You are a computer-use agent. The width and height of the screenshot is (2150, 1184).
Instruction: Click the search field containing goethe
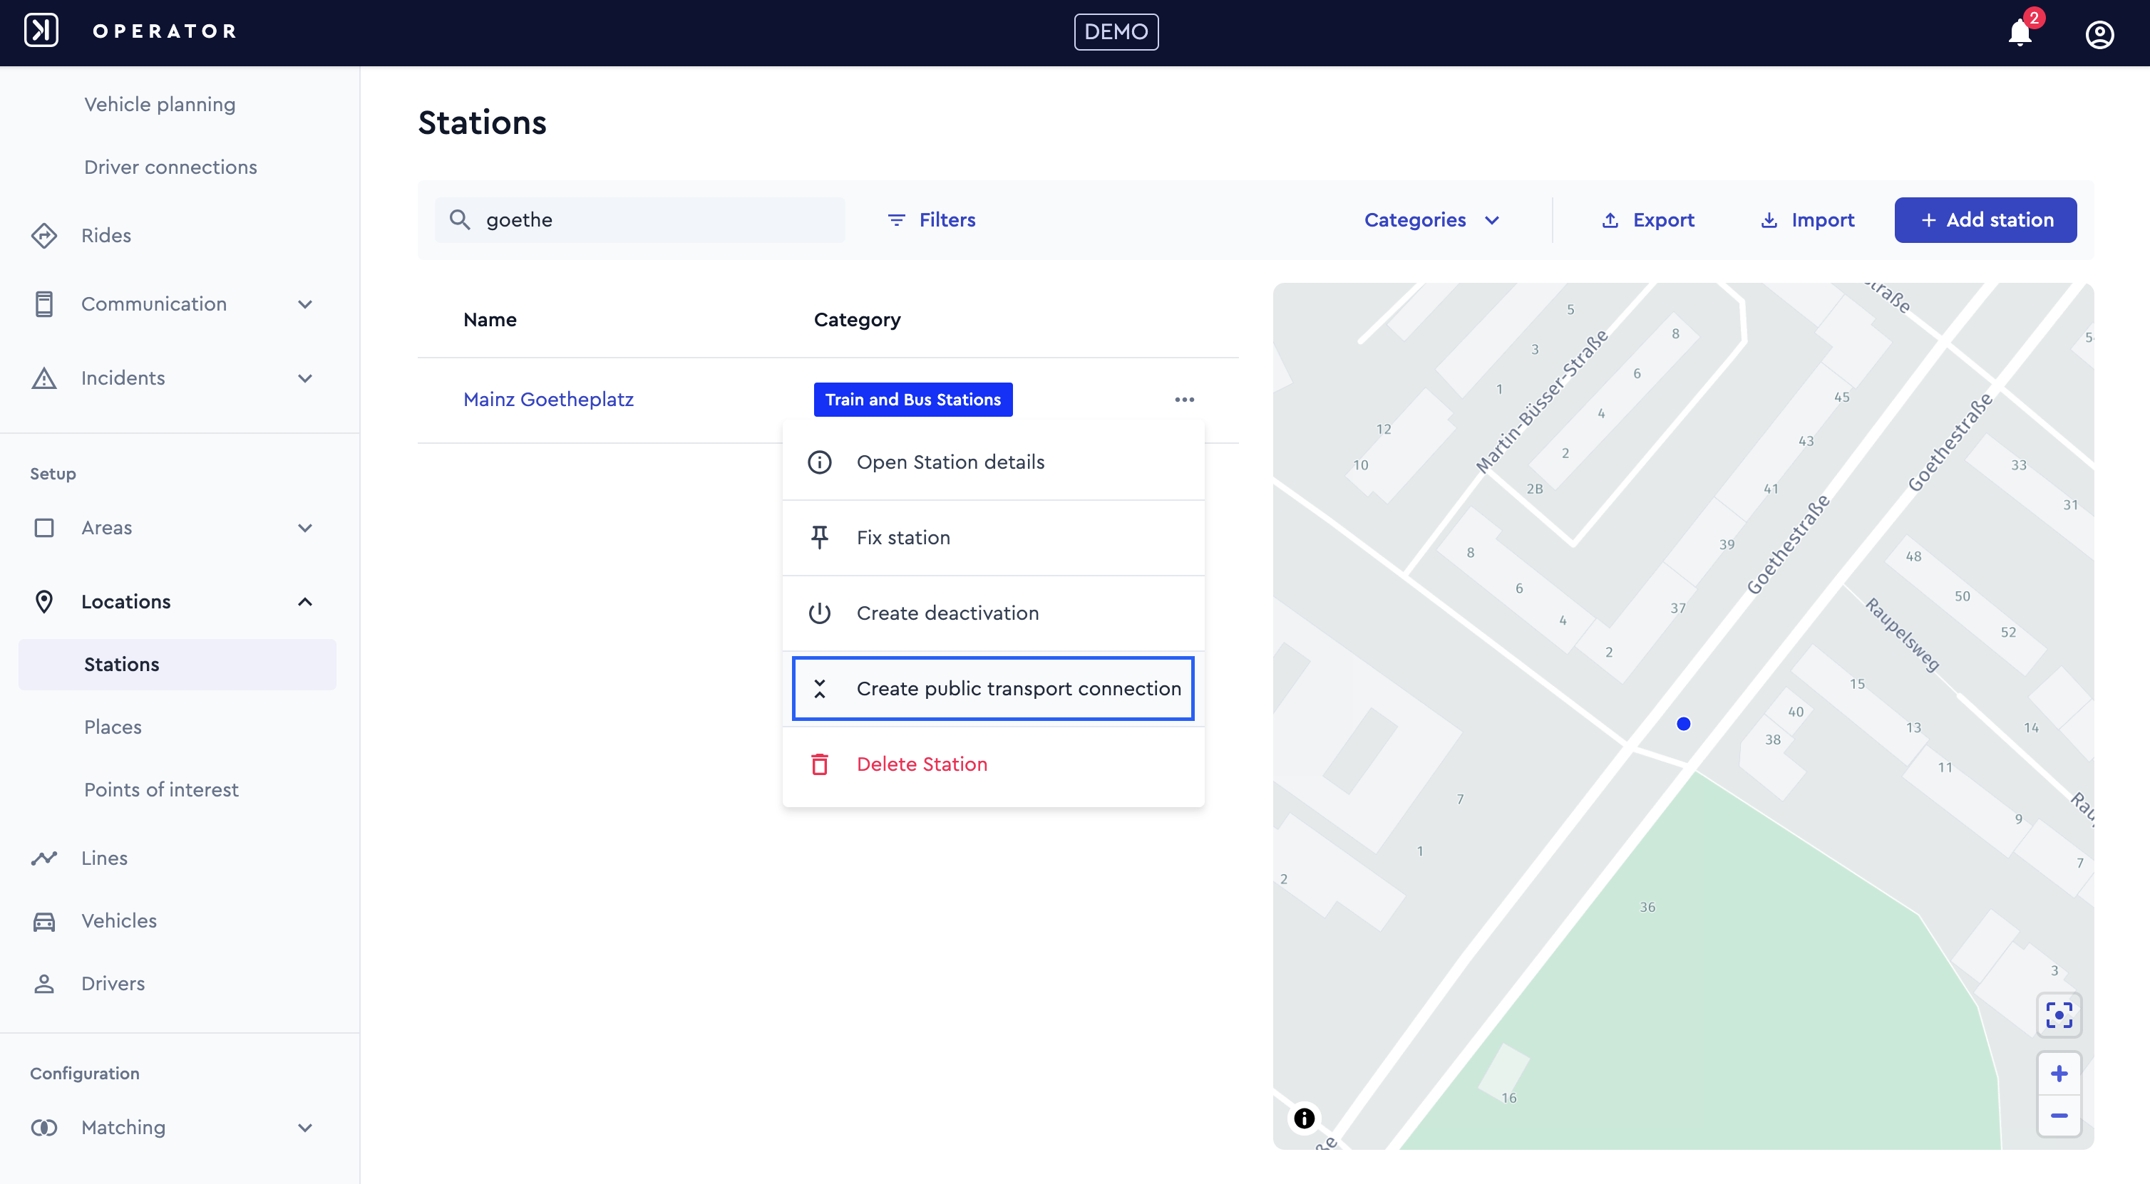[640, 220]
